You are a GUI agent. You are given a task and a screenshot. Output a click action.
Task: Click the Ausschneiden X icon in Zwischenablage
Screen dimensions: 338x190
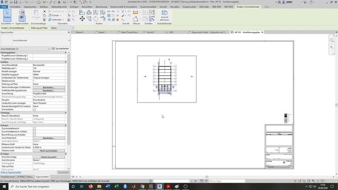pyautogui.click(x=44, y=11)
